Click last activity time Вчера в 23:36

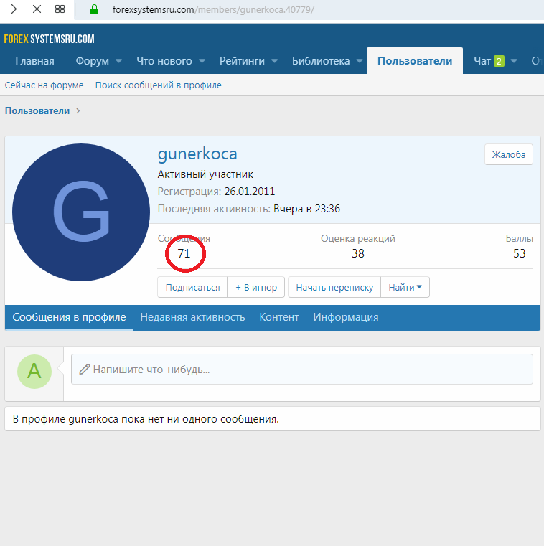point(307,209)
